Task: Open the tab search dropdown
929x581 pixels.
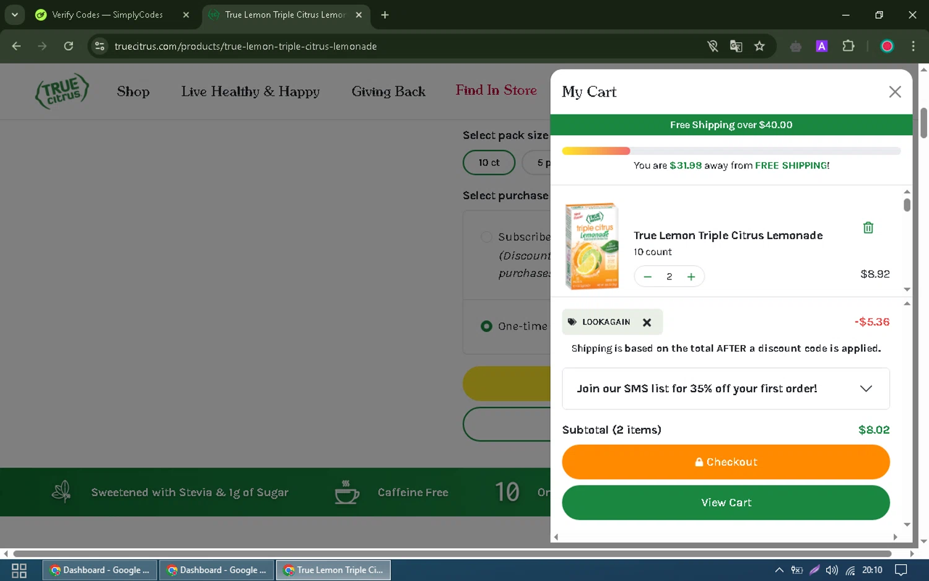Action: click(14, 15)
